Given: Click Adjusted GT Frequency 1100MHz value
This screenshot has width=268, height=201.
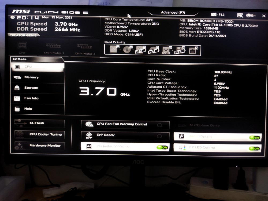Looking at the screenshot, I should click(221, 88).
